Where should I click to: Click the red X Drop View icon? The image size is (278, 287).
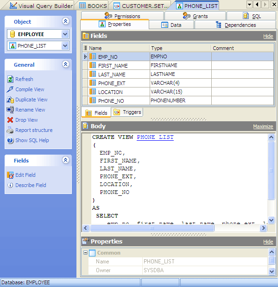10,120
